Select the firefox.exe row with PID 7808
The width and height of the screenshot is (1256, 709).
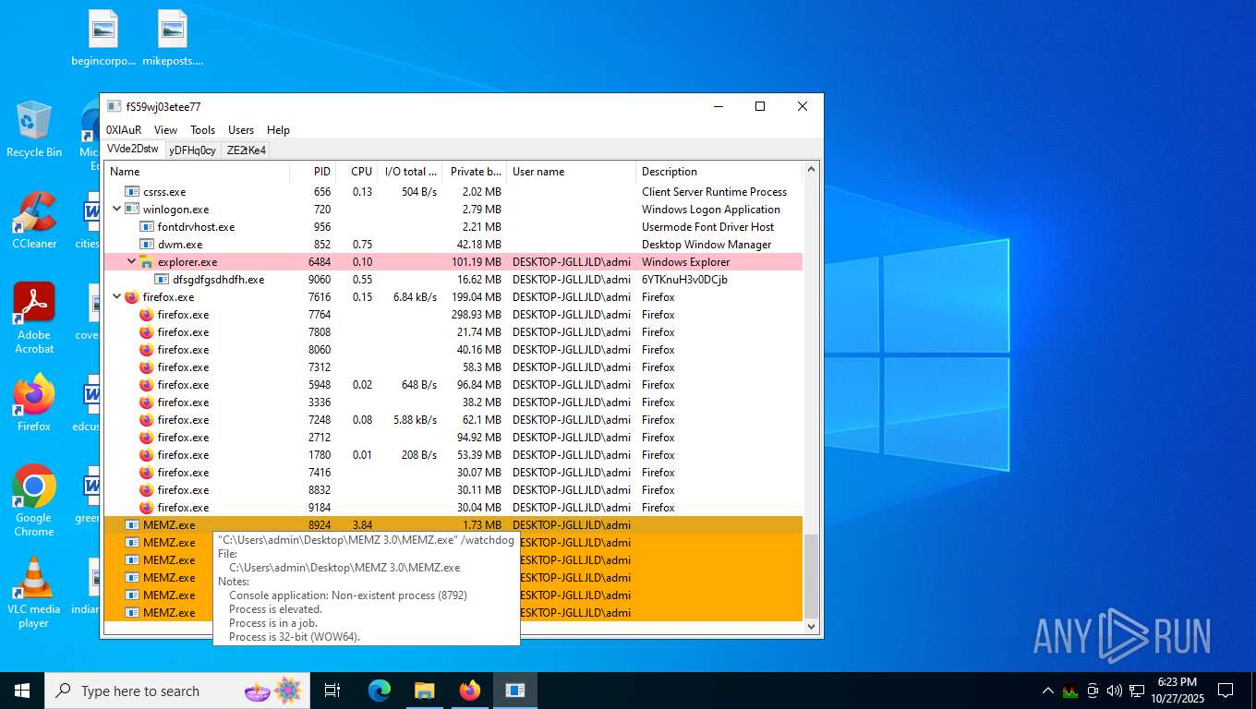tap(453, 332)
